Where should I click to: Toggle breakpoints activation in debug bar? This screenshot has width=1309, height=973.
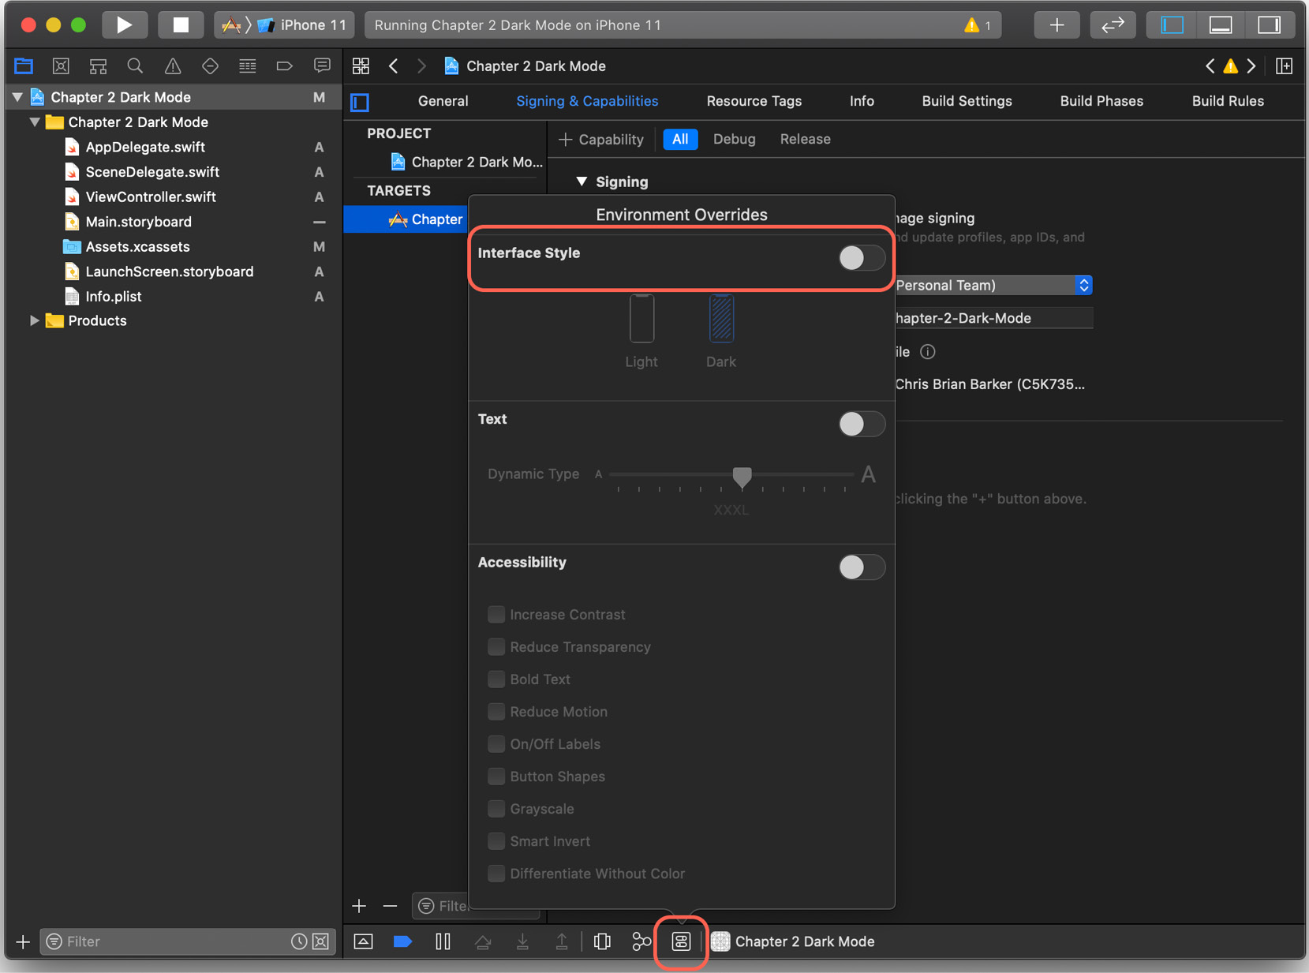point(402,941)
